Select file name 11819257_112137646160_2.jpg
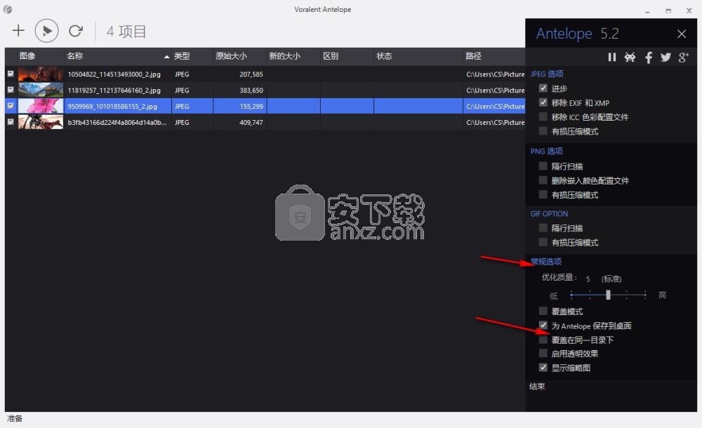The image size is (702, 428). point(114,91)
